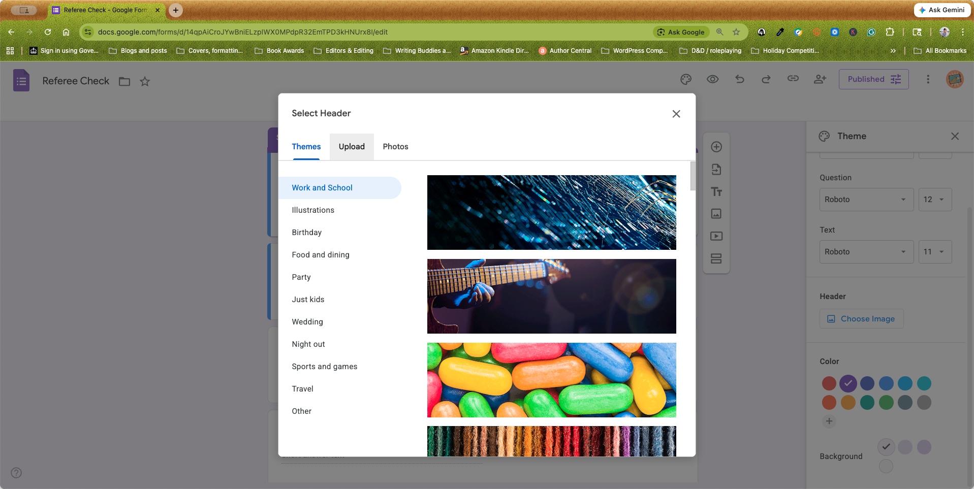Undo the last change in Forms

point(740,79)
